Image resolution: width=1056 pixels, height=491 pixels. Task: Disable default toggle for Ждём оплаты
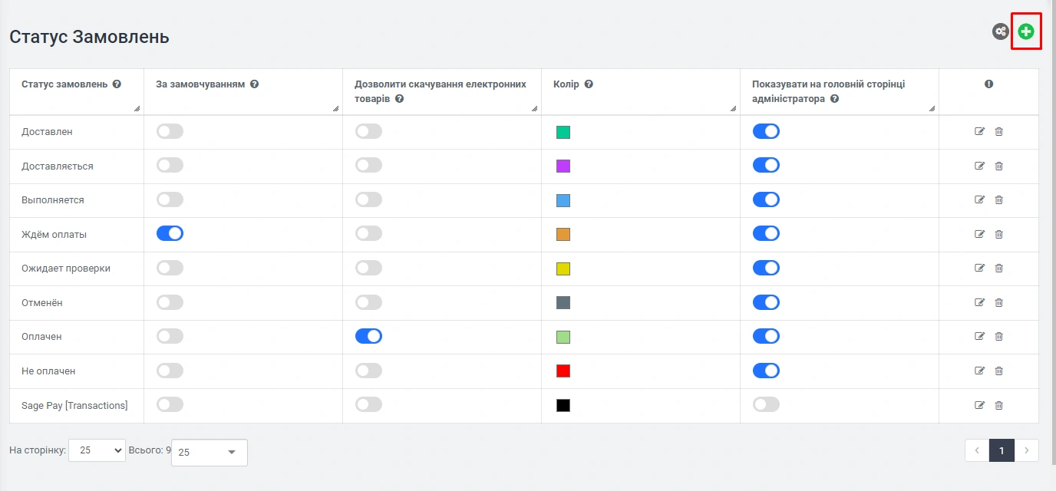coord(170,234)
